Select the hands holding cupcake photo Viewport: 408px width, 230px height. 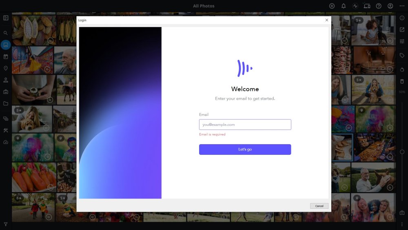pos(34,89)
